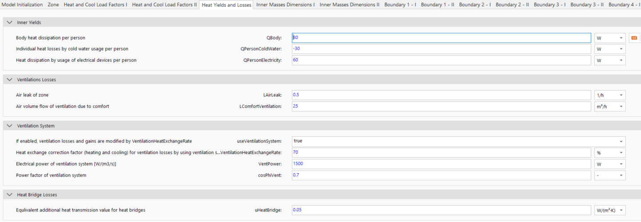This screenshot has height=222, width=641.
Task: Open the QPersonColdWater unit dropdown
Action: coord(610,49)
